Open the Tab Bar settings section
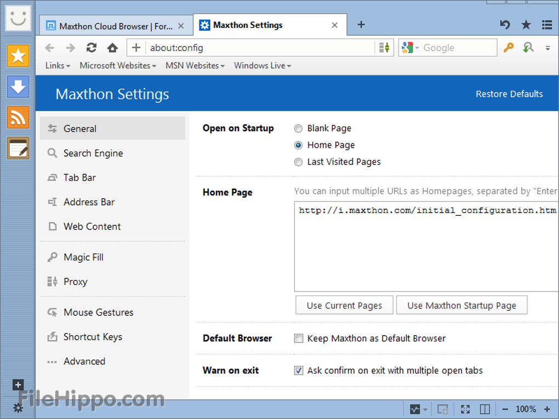Screen dimensions: 559x419 coord(112,177)
